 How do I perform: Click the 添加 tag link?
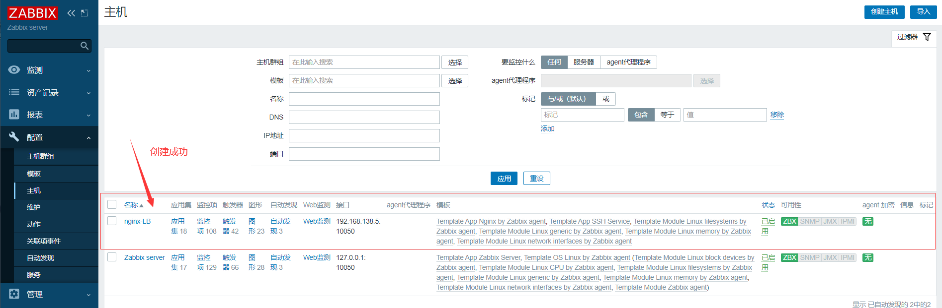[x=548, y=128]
